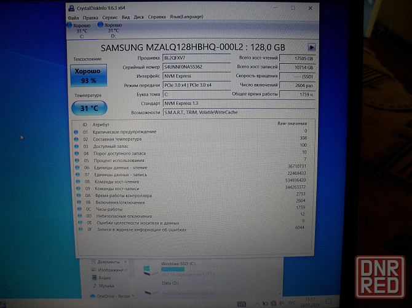This screenshot has height=308, width=412.
Task: Click the Атрибут column header
Action: coord(101,125)
